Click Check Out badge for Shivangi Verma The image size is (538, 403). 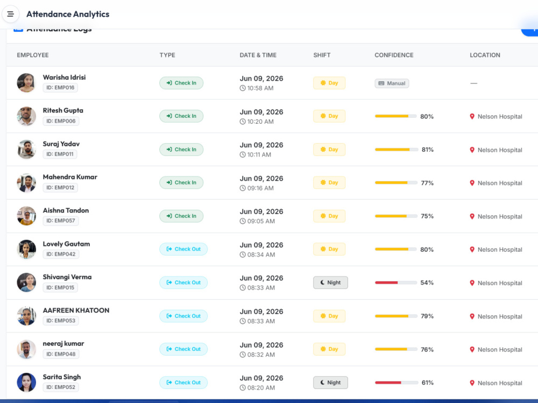(183, 282)
